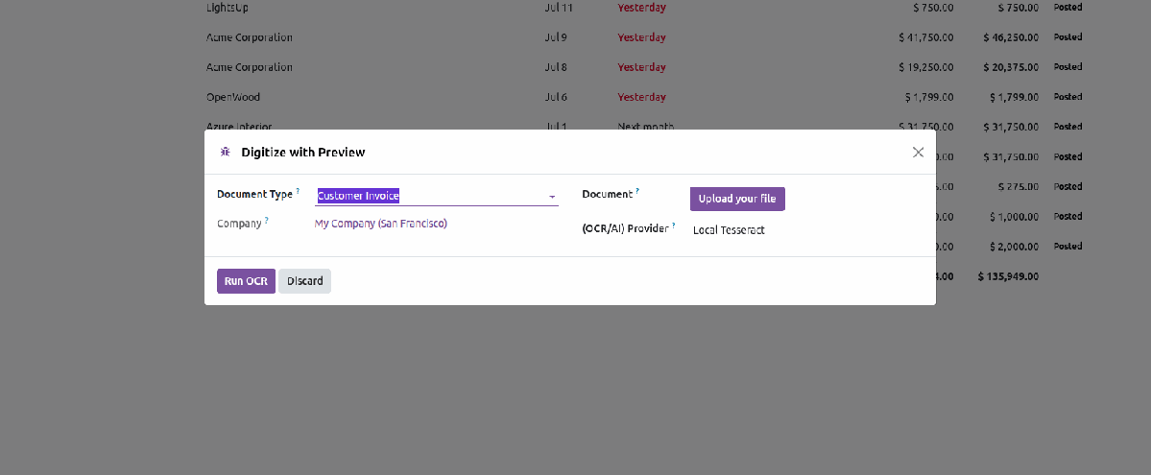
Task: Click the $ 41,750.00 amount
Action: tap(926, 37)
